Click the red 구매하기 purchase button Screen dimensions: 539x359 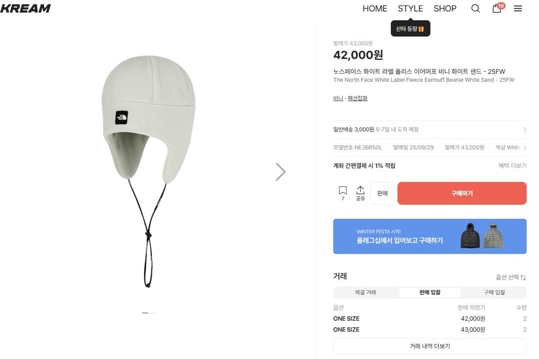[461, 193]
